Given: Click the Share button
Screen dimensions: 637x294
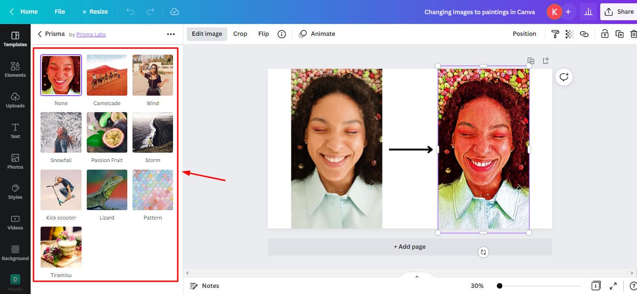Looking at the screenshot, I should [619, 12].
